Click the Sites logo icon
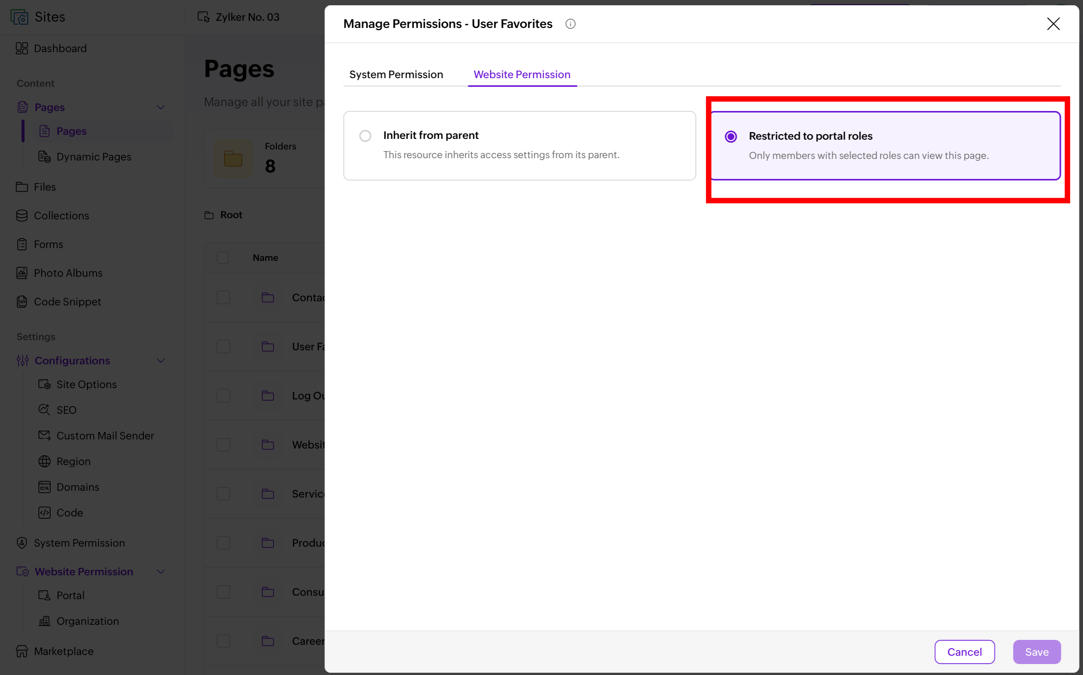The width and height of the screenshot is (1083, 675). pyautogui.click(x=19, y=17)
